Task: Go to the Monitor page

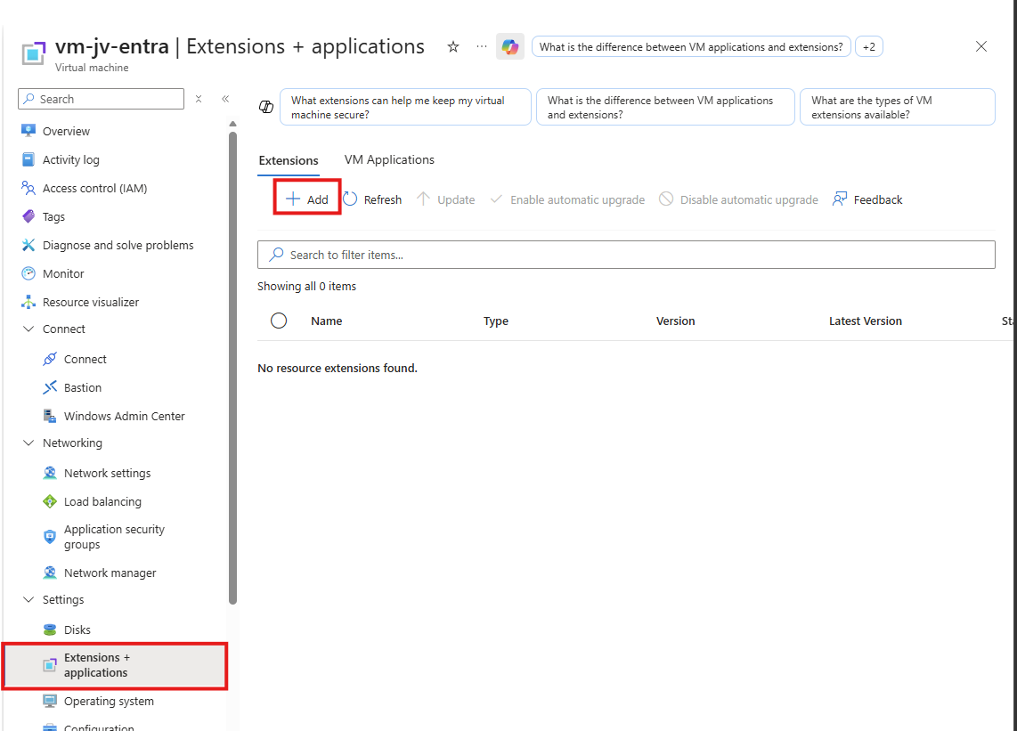Action: pyautogui.click(x=63, y=273)
